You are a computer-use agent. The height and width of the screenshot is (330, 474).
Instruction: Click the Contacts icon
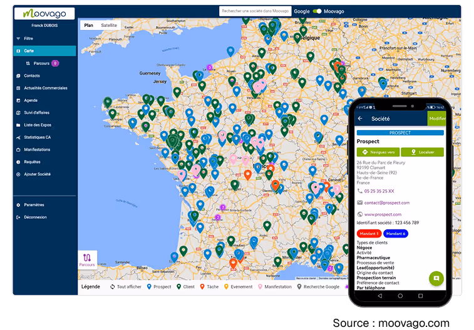tap(18, 76)
